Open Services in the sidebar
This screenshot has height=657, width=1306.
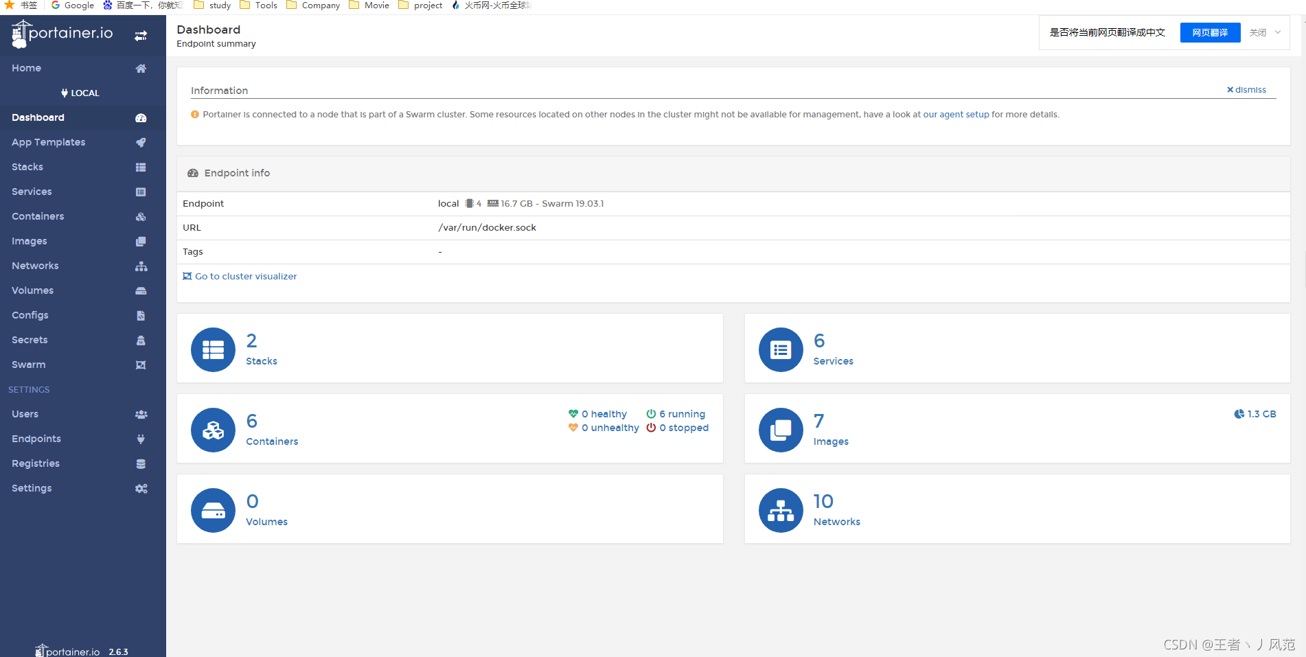click(x=83, y=192)
